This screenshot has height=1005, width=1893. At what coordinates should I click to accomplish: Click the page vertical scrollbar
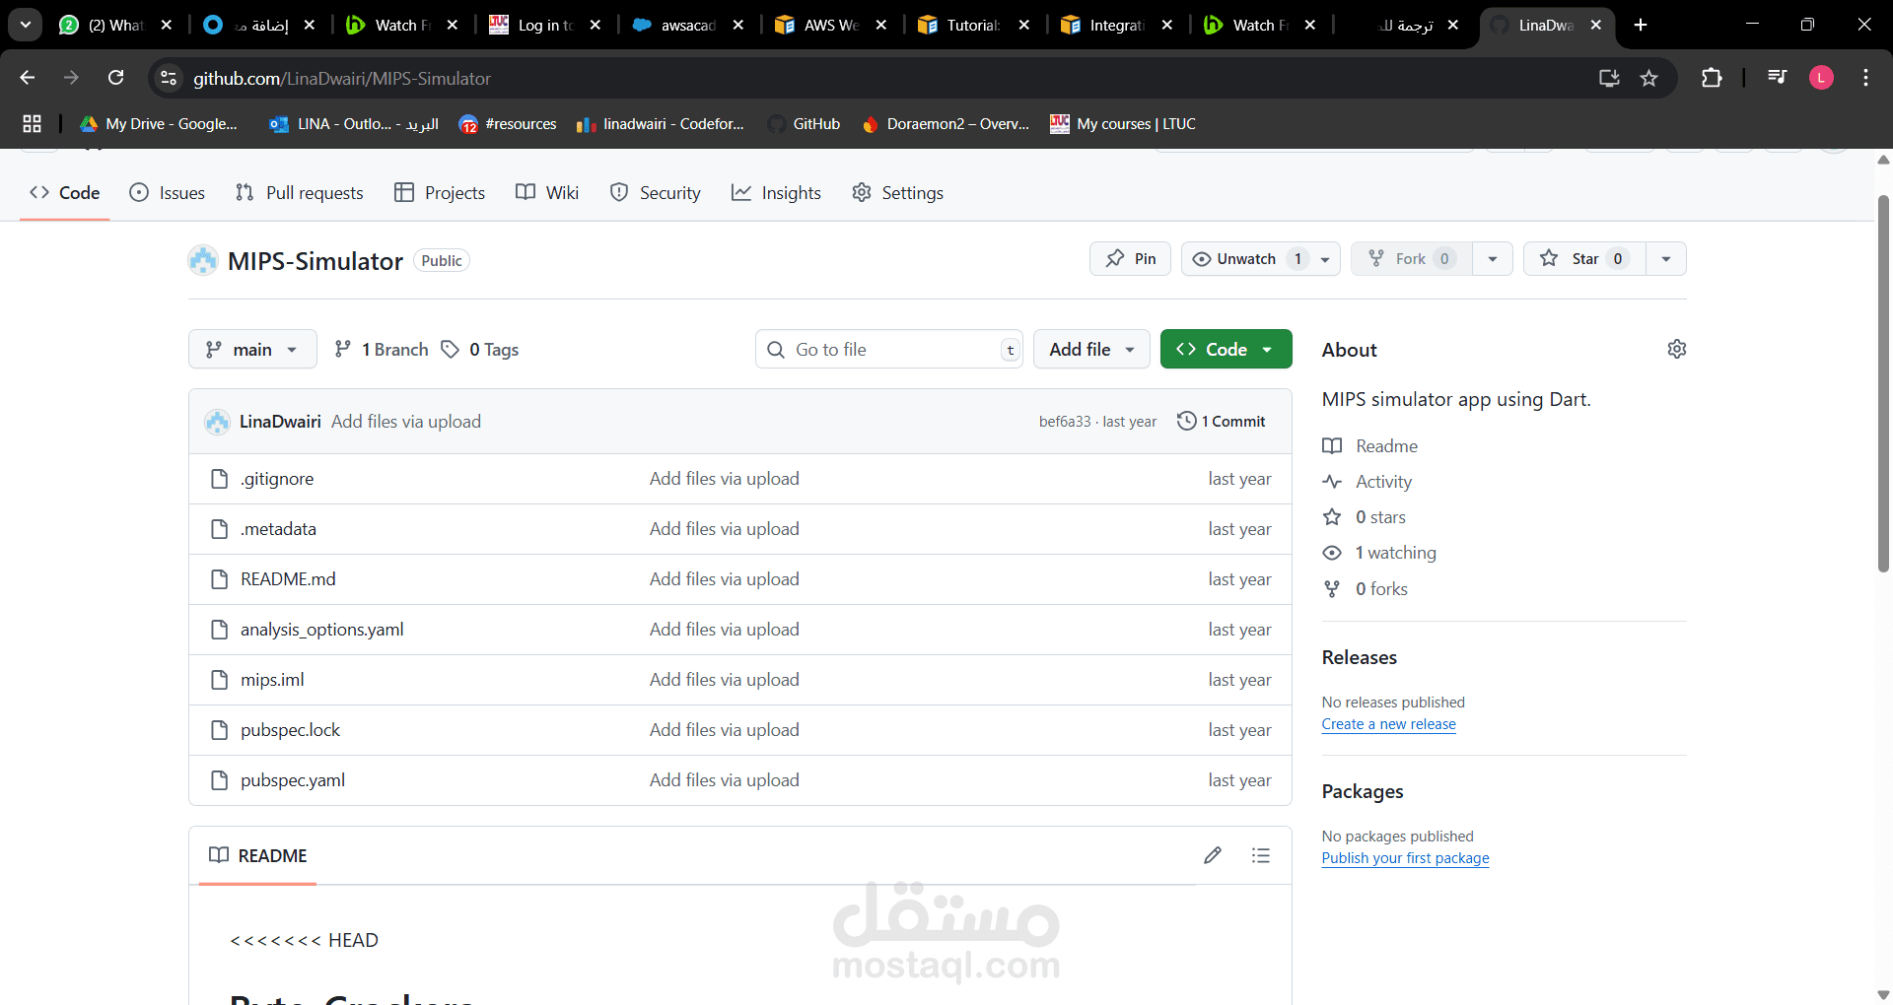pyautogui.click(x=1883, y=384)
